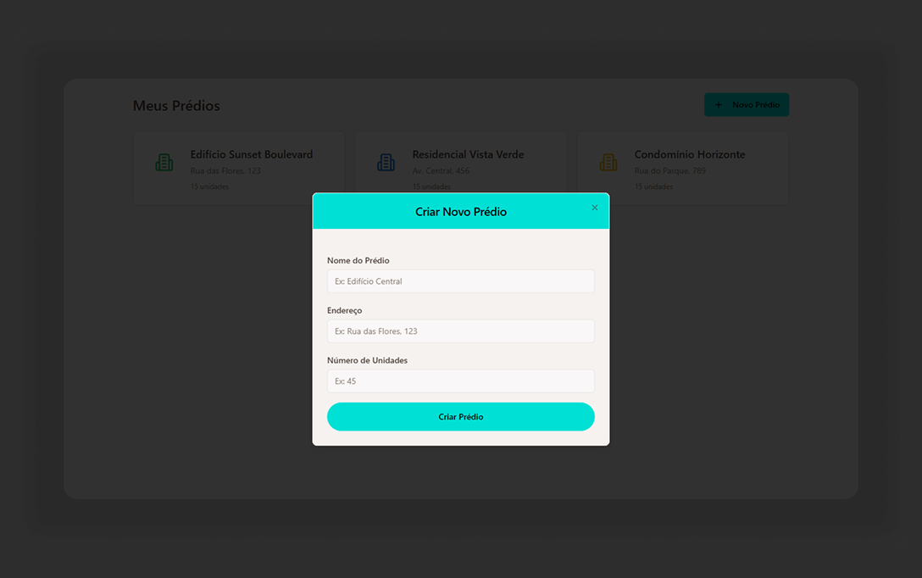Click the Criar Novo Prédio dialog title
The width and height of the screenshot is (922, 578).
point(460,212)
